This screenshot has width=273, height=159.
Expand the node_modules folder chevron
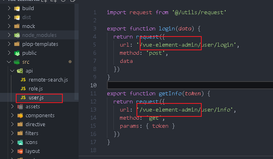(9, 35)
